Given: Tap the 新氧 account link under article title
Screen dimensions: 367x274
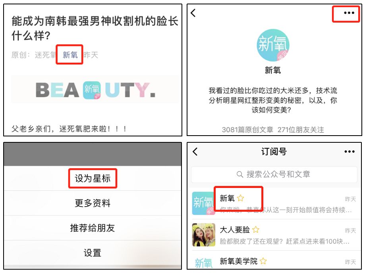Looking at the screenshot, I should (x=70, y=55).
